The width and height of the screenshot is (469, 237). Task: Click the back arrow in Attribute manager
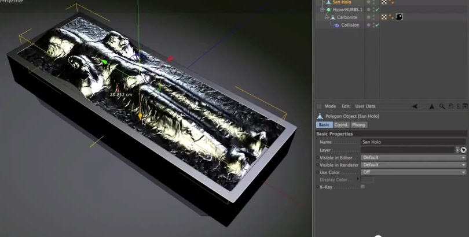pyautogui.click(x=415, y=106)
